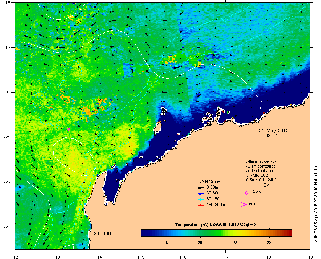Click the 0.5m/s (1kt 24h) text
The image size is (321, 259).
pyautogui.click(x=261, y=180)
